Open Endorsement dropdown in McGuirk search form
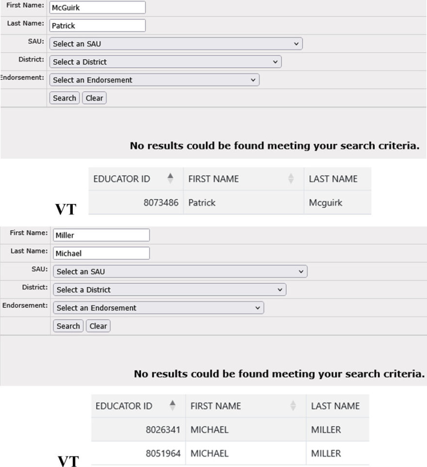The width and height of the screenshot is (427, 467). click(154, 80)
